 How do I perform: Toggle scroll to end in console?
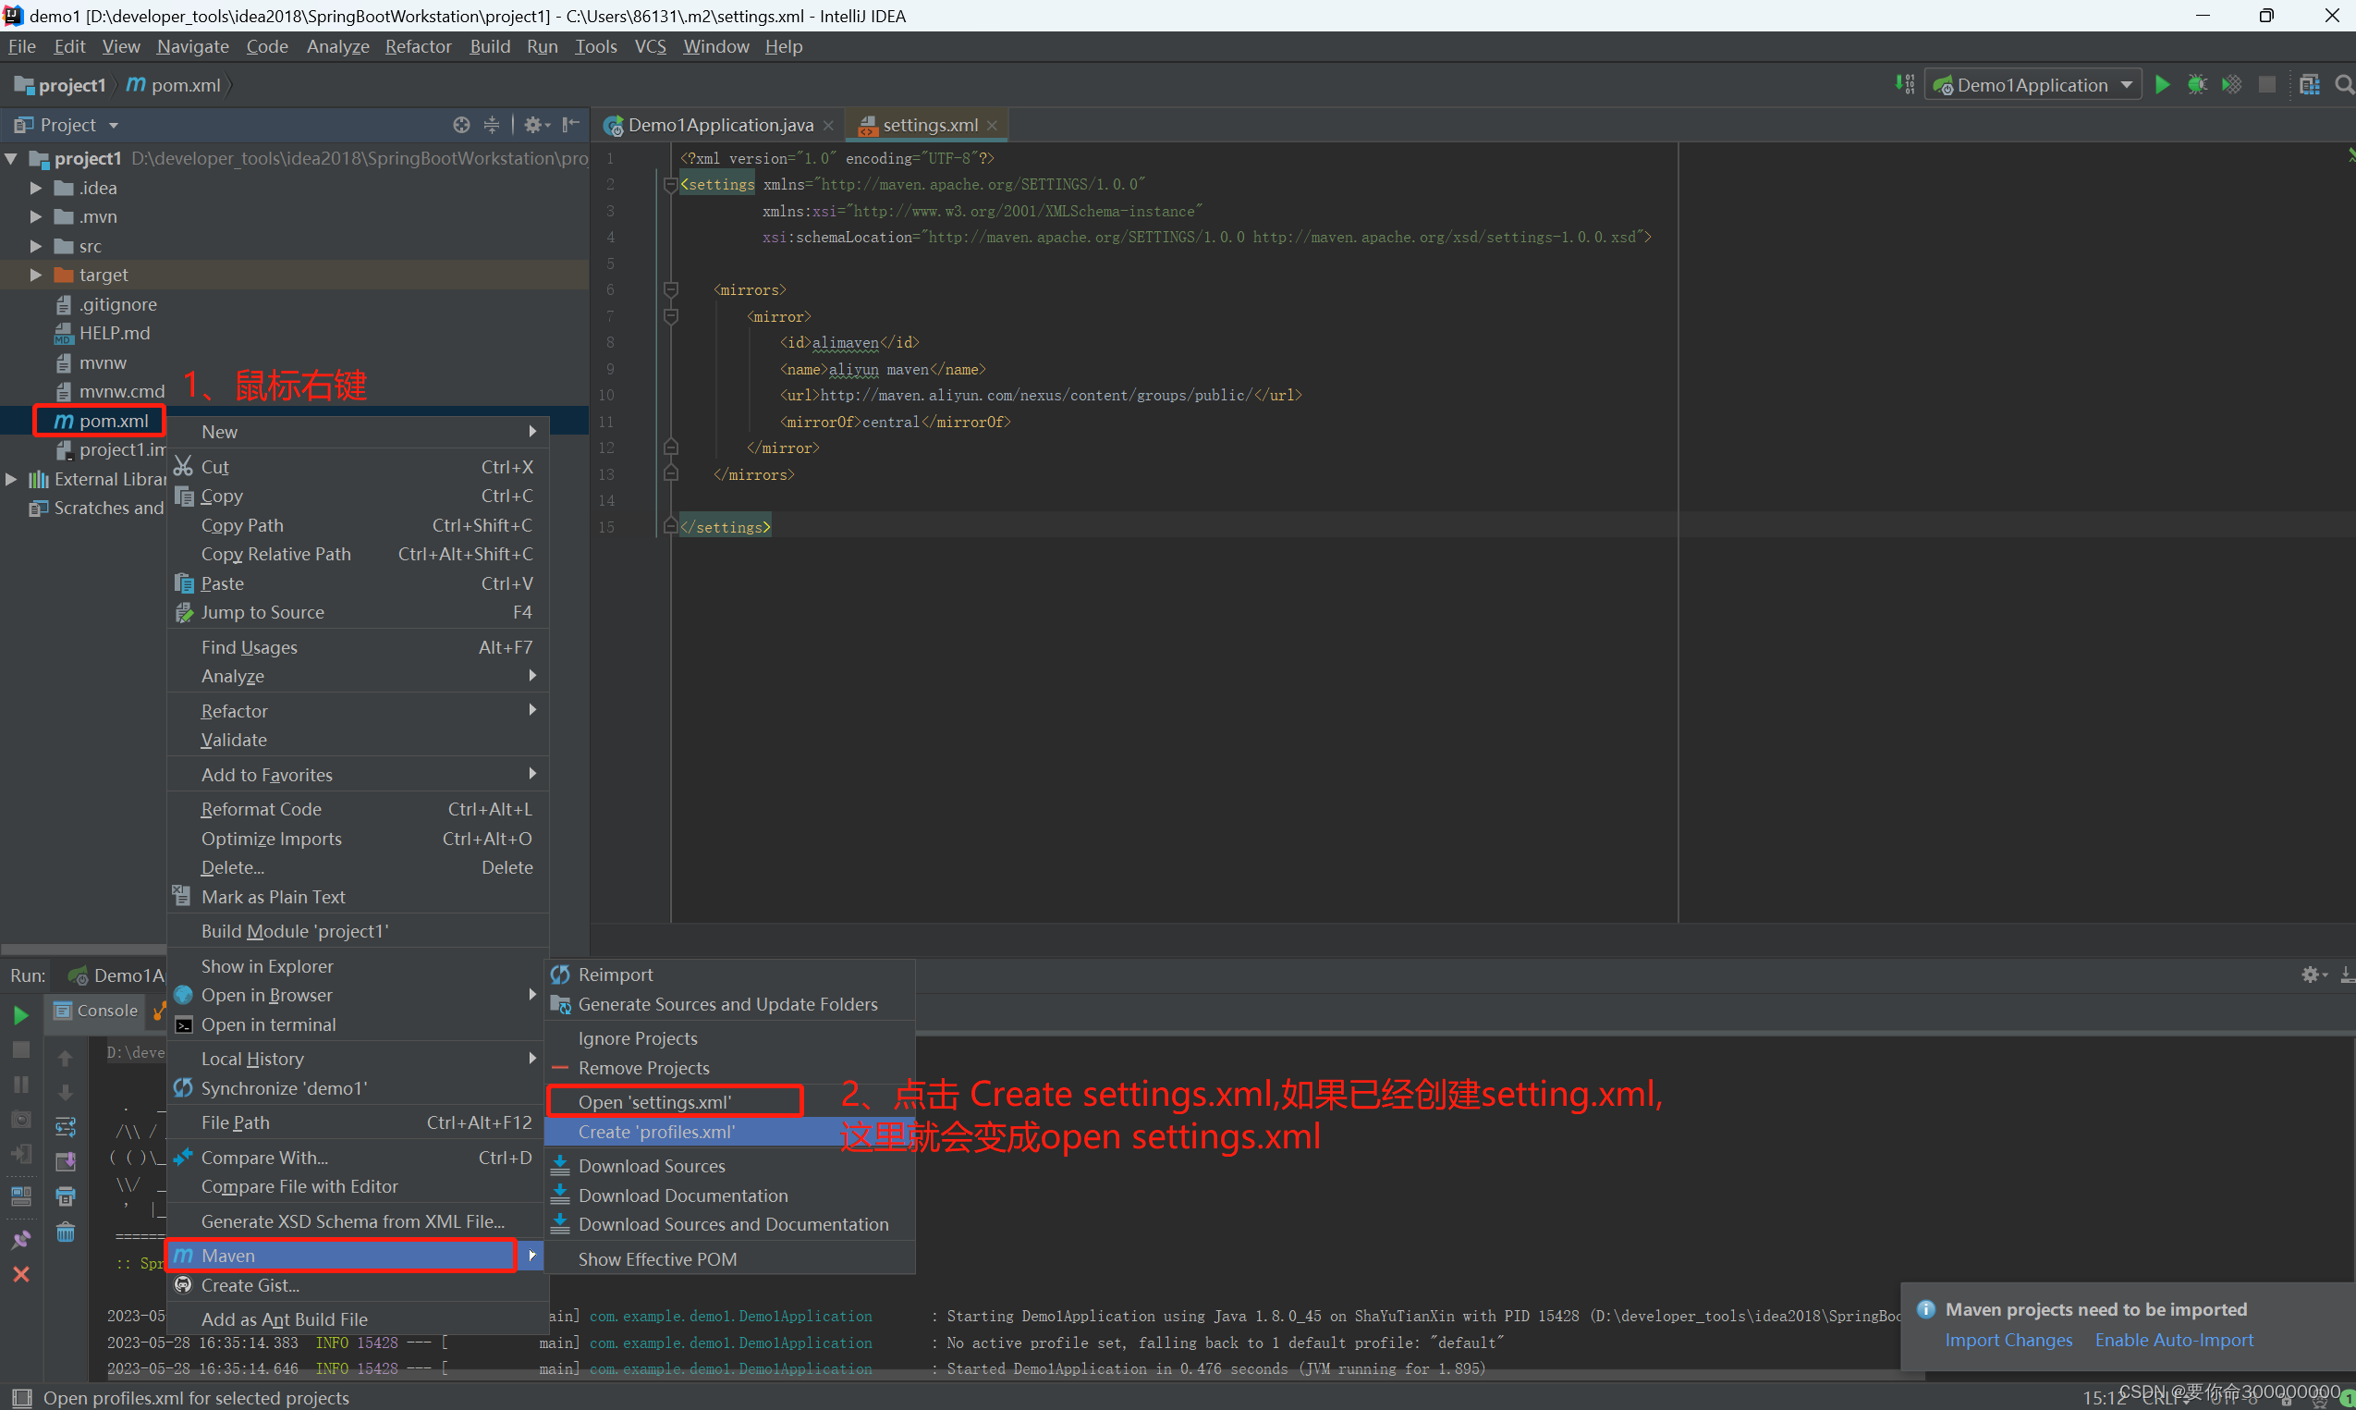[66, 1161]
